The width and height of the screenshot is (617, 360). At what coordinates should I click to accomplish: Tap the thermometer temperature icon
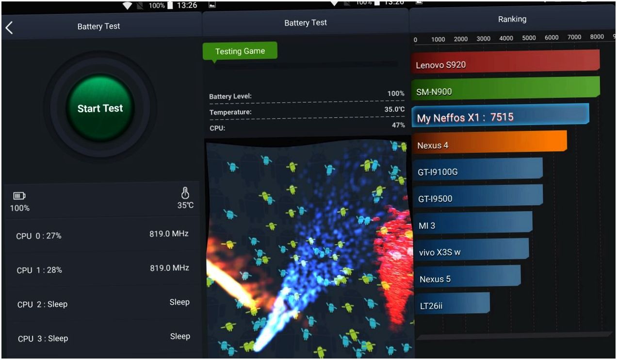point(185,193)
